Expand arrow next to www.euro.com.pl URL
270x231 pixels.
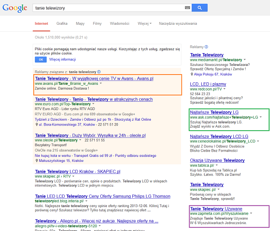pyautogui.click(x=93, y=104)
